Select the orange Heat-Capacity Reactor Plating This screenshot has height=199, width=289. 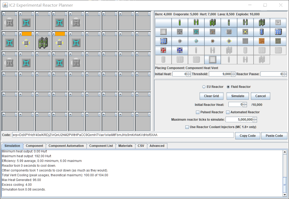(262, 41)
